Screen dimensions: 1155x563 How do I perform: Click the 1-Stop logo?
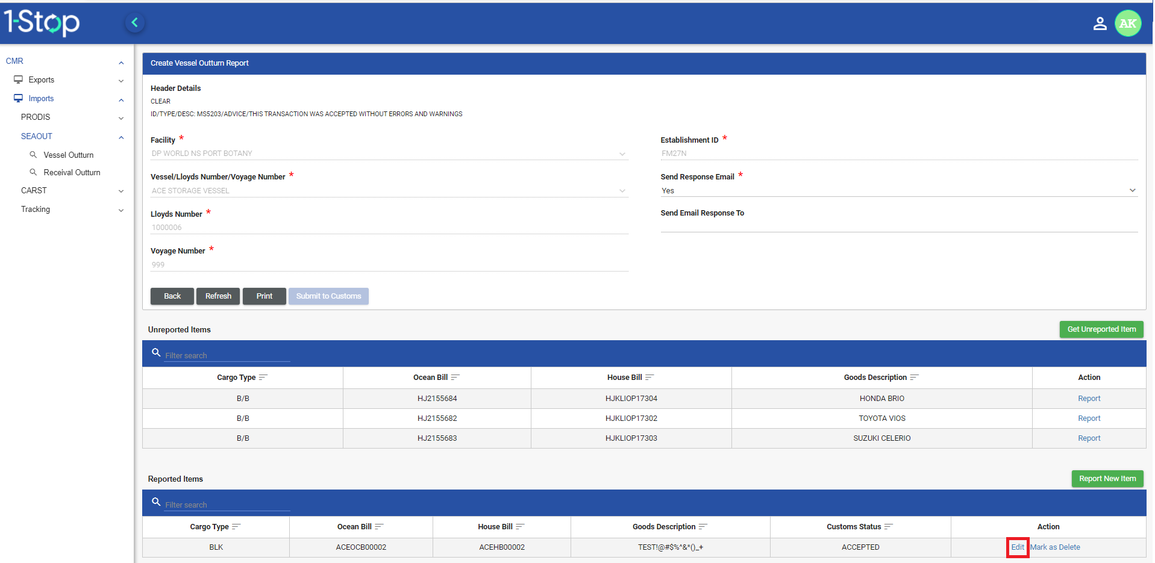click(x=42, y=23)
